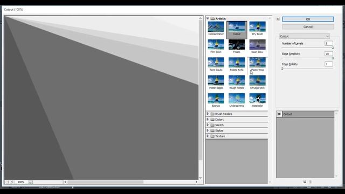Viewport: 345px width, 194px height.
Task: Apply the Film Grain filter
Action: [x=216, y=46]
